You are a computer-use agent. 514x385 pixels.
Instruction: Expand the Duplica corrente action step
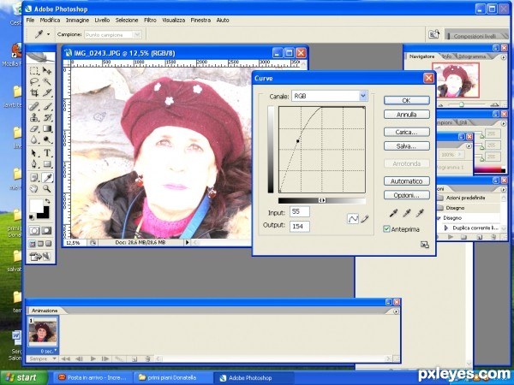pyautogui.click(x=445, y=228)
